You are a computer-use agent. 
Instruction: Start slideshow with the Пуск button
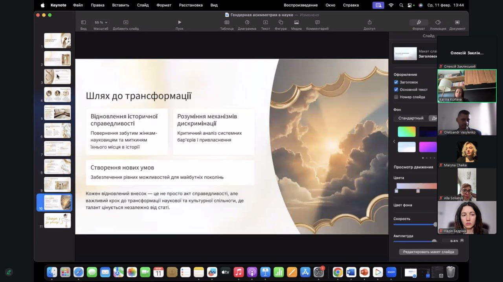click(180, 23)
